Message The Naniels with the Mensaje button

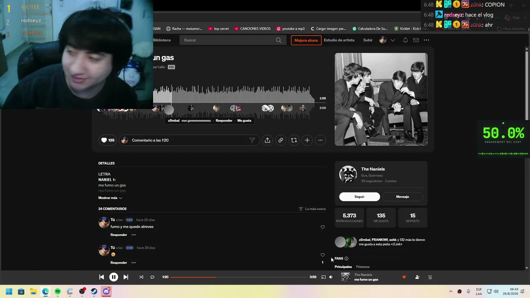pos(402,197)
